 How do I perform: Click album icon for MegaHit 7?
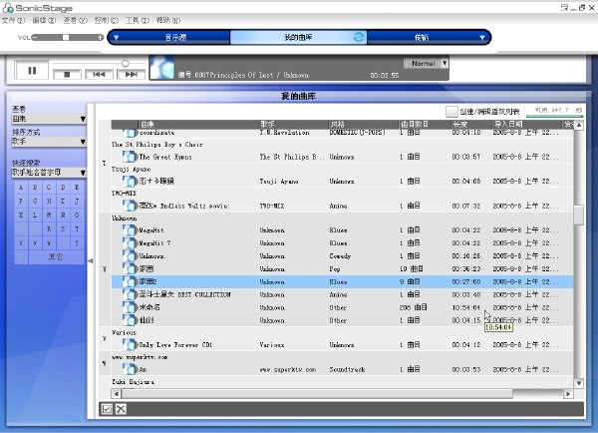click(130, 242)
